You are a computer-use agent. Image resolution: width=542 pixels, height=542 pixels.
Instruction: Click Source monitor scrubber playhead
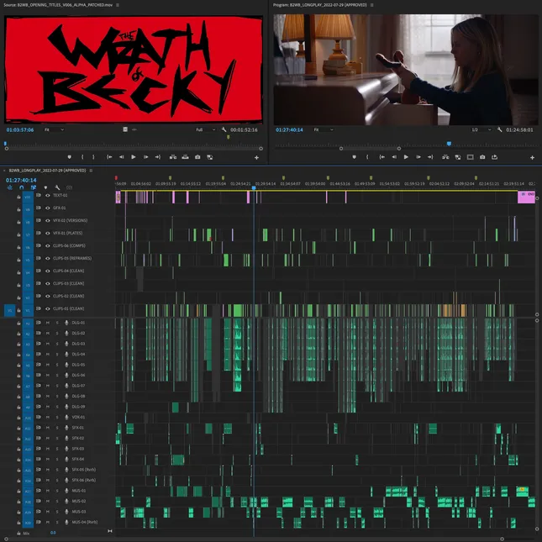(5, 144)
